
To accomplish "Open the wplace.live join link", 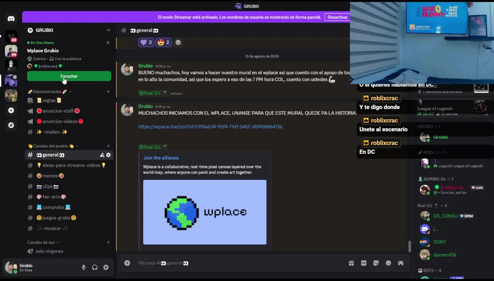I will 210,126.
